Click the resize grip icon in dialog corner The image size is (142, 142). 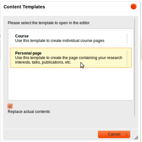tap(136, 137)
